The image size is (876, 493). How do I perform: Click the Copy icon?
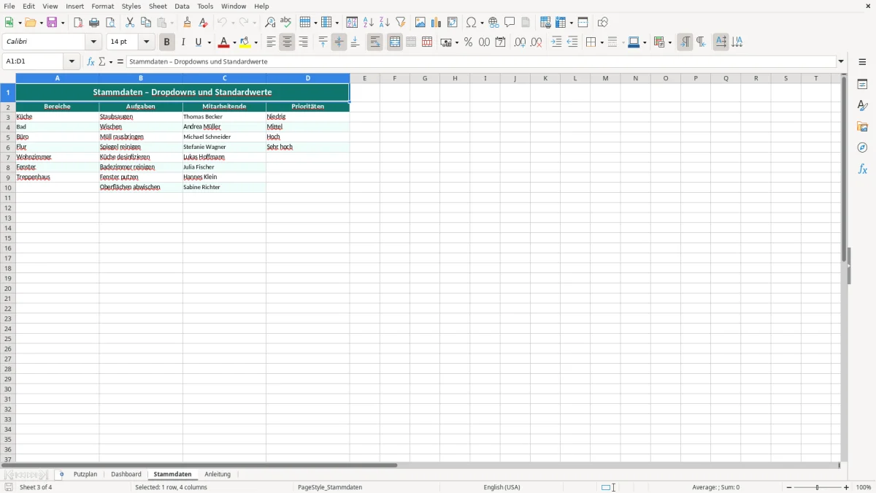(146, 23)
